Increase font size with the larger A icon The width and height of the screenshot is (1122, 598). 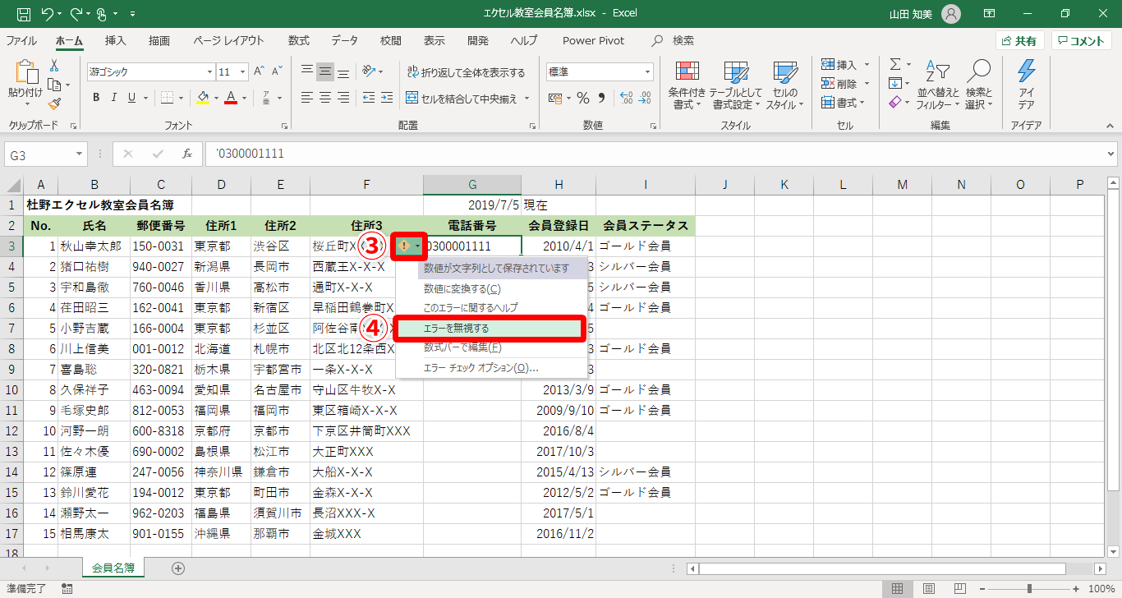pyautogui.click(x=259, y=71)
